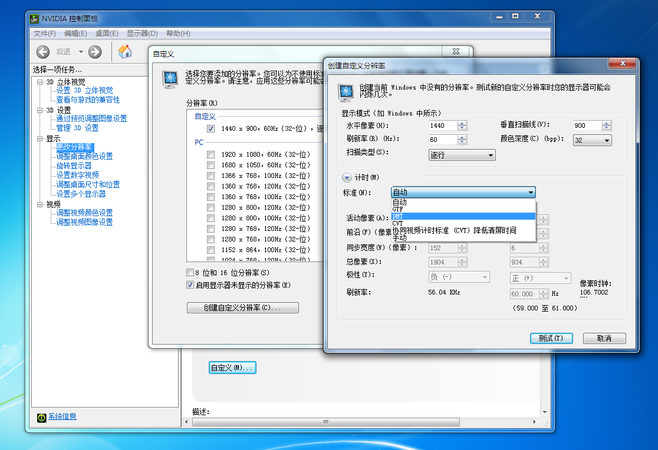Open 设置数字视频 task
Image resolution: width=658 pixels, height=450 pixels.
coord(78,175)
